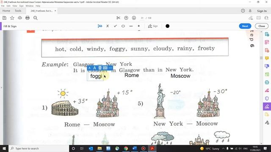Expand the left navigation pane arrow
271x152 pixels.
[1, 87]
